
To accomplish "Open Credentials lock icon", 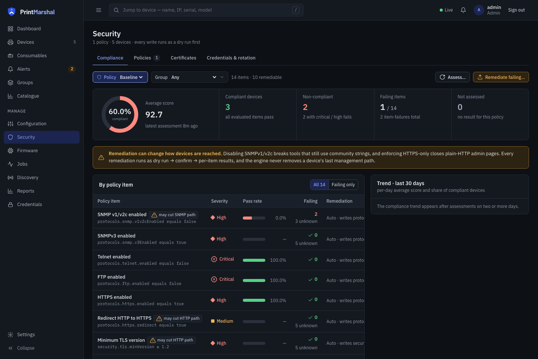I will [x=10, y=205].
